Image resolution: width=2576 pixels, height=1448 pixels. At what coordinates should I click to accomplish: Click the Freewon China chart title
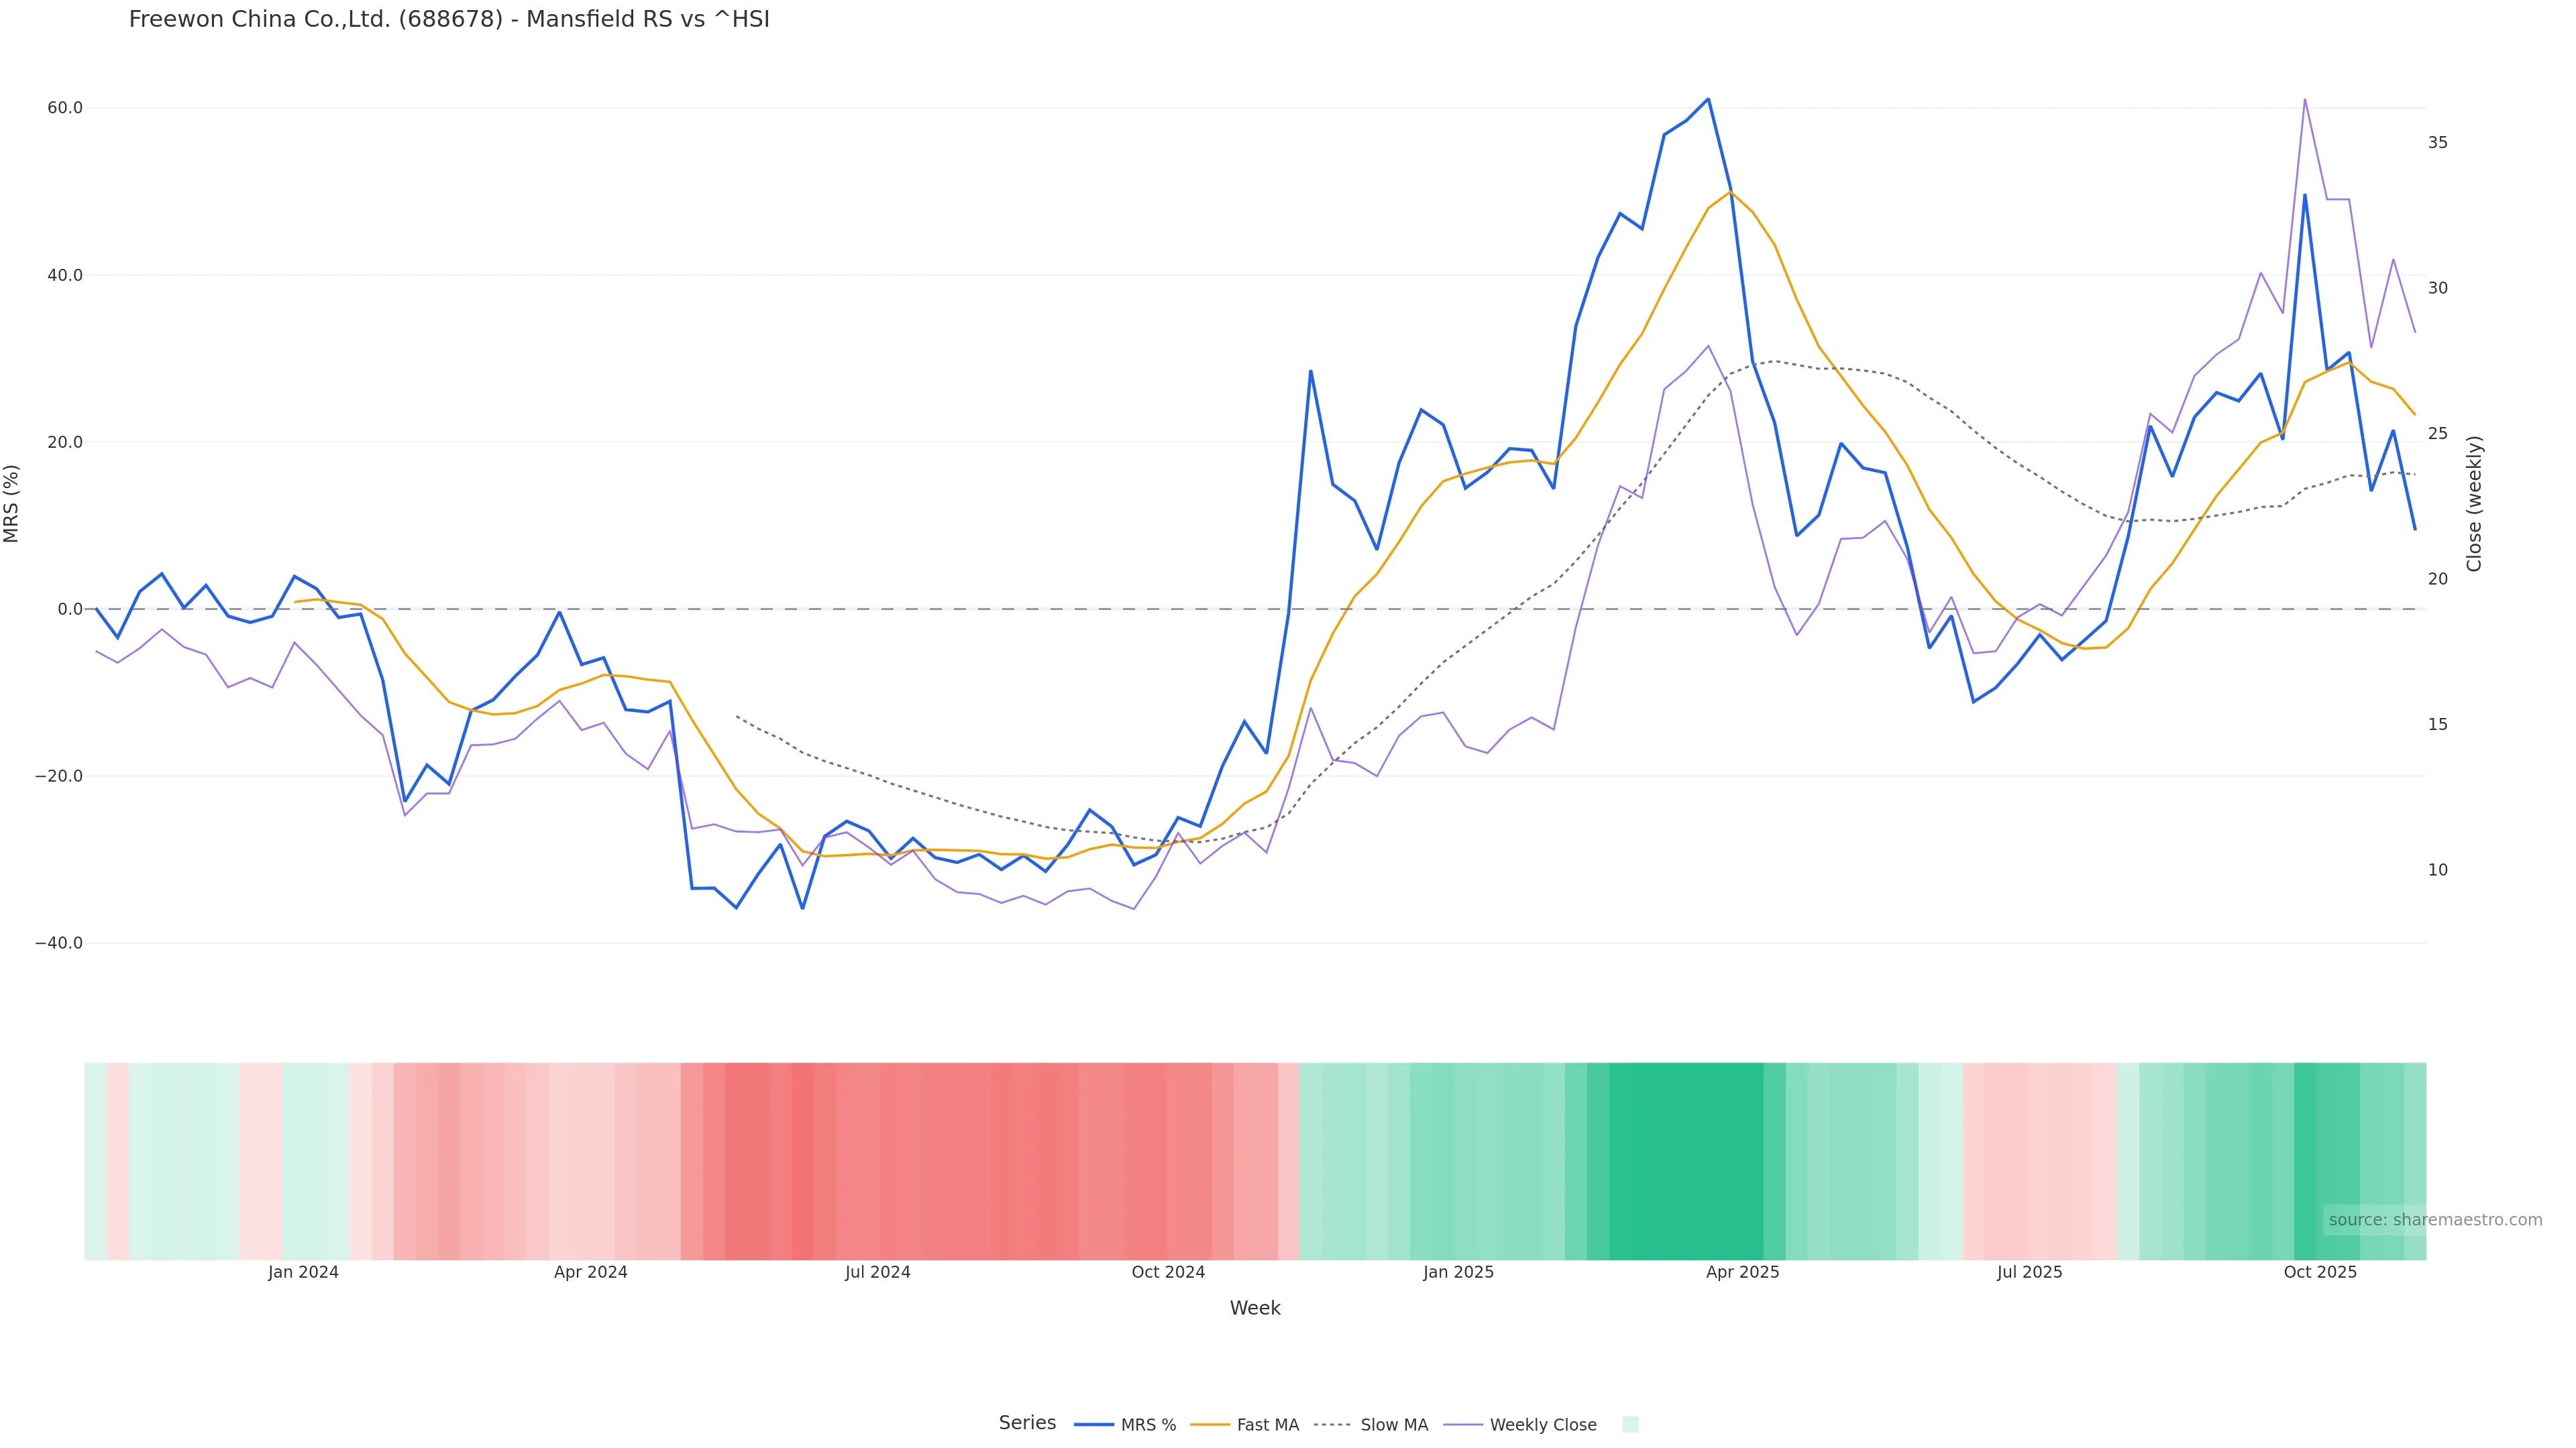coord(449,20)
